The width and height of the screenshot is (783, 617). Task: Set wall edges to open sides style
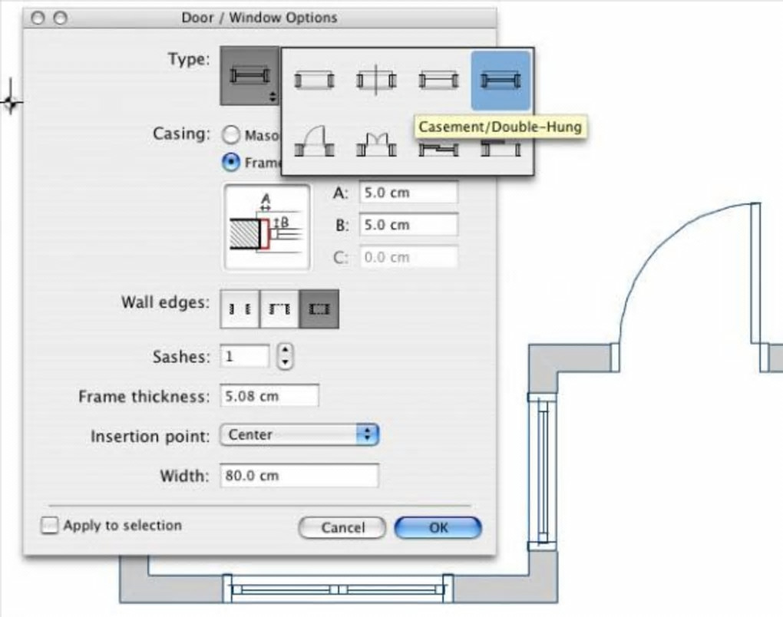pos(240,309)
